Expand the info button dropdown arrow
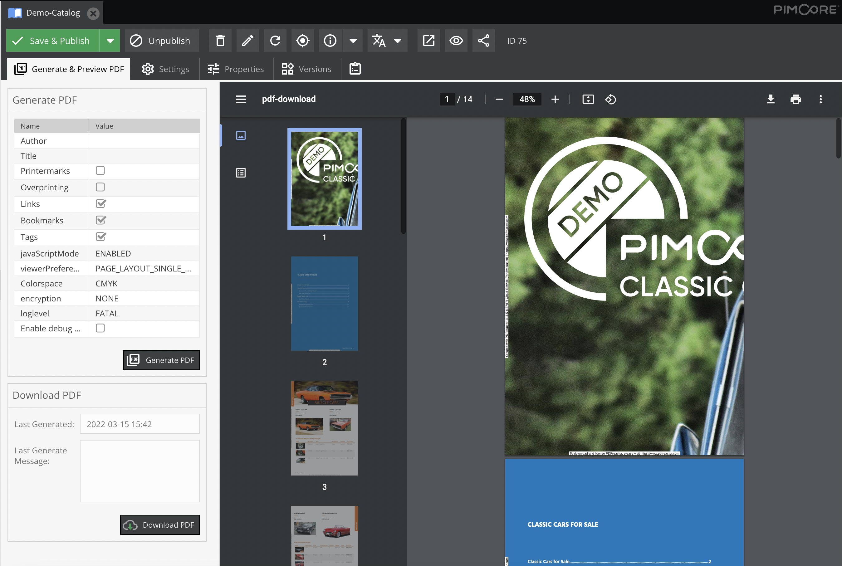Image resolution: width=842 pixels, height=566 pixels. coord(353,41)
